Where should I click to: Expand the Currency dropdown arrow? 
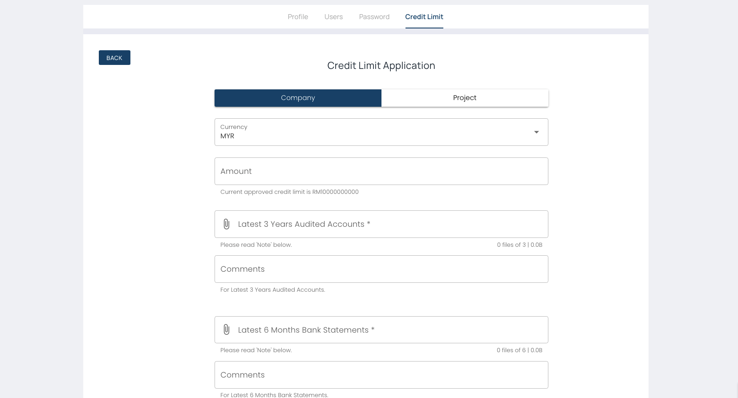coord(536,132)
